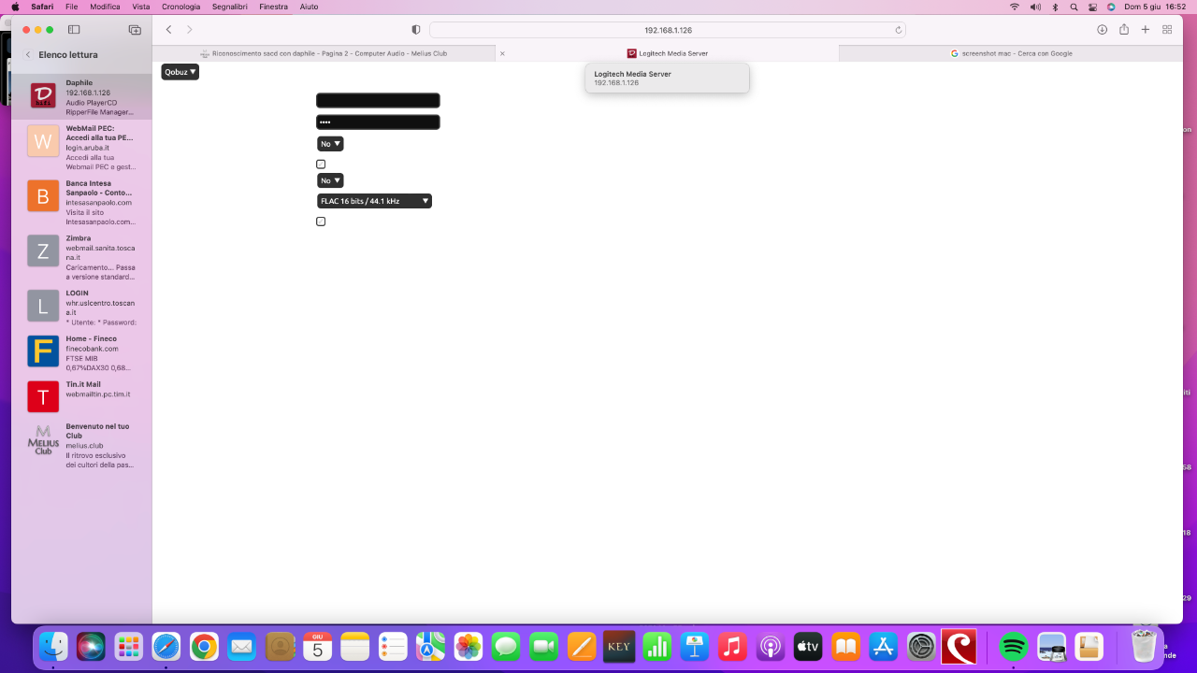Click the privacy shield icon
This screenshot has width=1197, height=673.
[x=416, y=30]
